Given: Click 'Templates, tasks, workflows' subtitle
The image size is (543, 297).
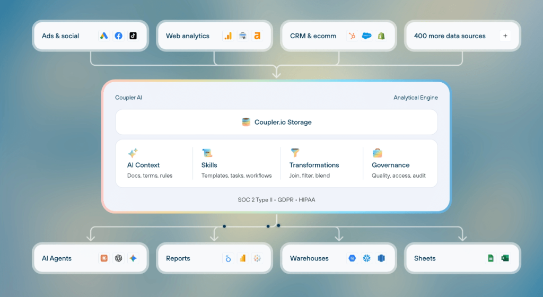Looking at the screenshot, I should pos(237,176).
